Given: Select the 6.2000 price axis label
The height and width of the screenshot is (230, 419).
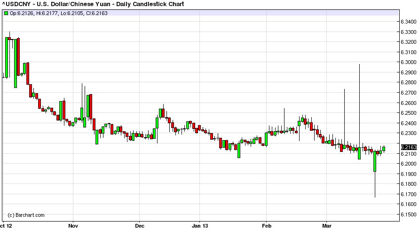Looking at the screenshot, I should pyautogui.click(x=409, y=164).
